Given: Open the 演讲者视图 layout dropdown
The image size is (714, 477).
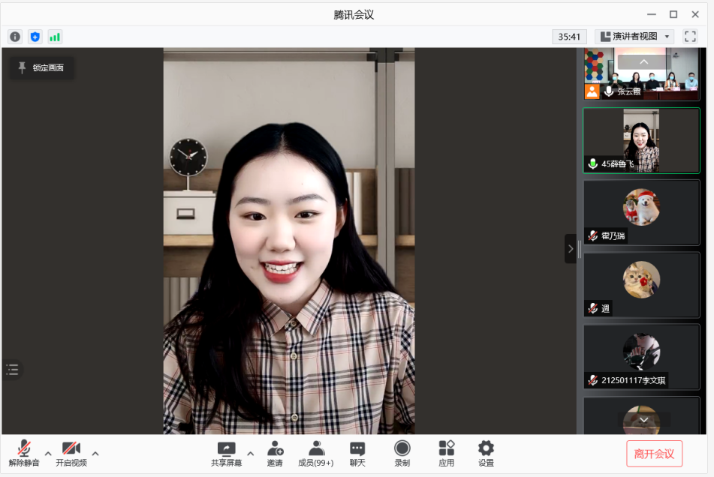Looking at the screenshot, I should tap(634, 37).
